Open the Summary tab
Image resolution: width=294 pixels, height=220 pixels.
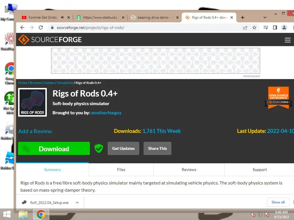pyautogui.click(x=53, y=170)
